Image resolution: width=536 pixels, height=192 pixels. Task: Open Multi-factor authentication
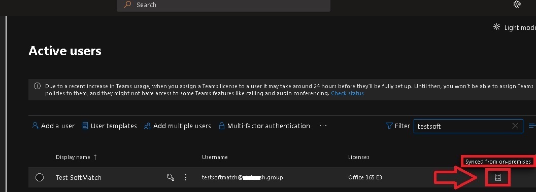click(264, 126)
